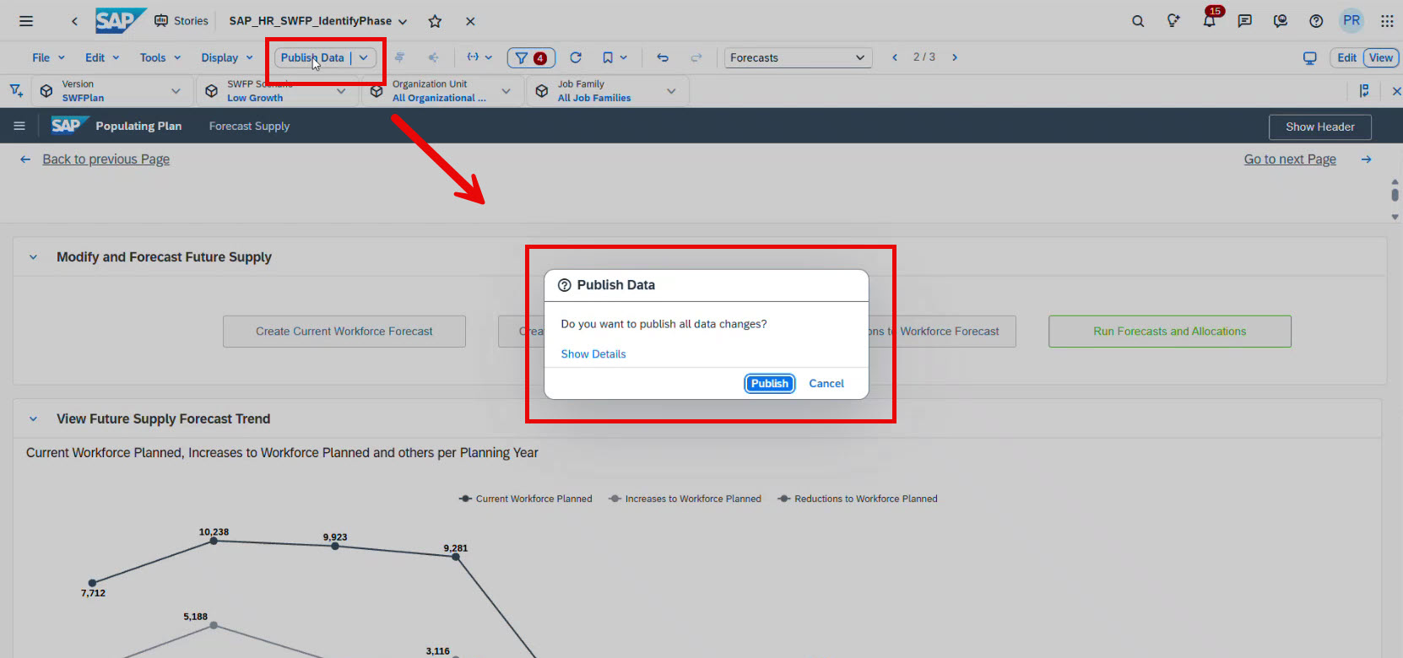Click the refresh icon in toolbar
This screenshot has width=1403, height=658.
click(x=576, y=57)
